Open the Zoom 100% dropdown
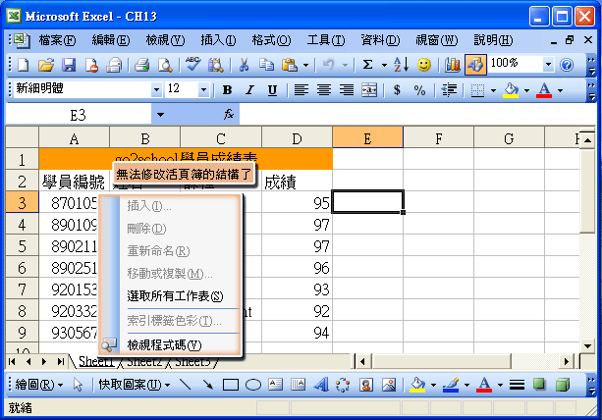Viewport: 602px width, 420px height. click(x=548, y=65)
